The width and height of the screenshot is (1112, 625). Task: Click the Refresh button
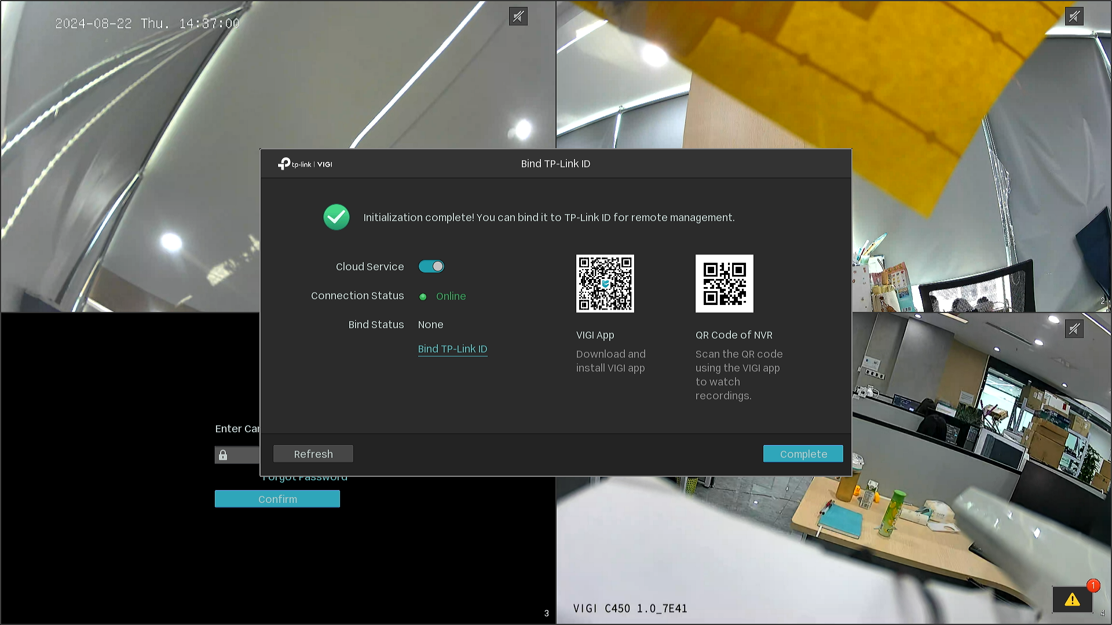pos(313,454)
